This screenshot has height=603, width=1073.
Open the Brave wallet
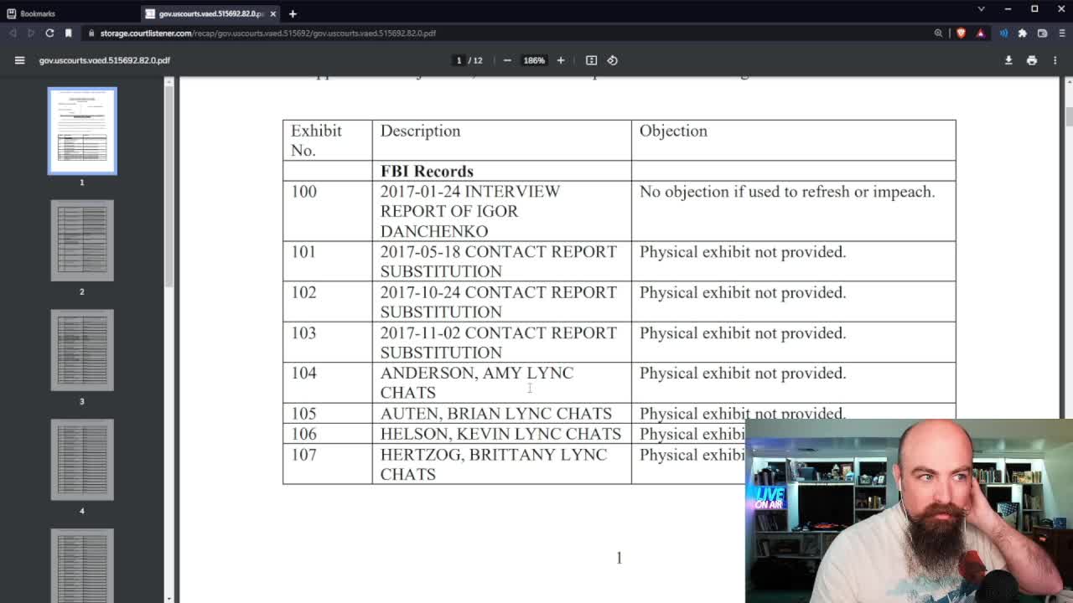point(1042,33)
